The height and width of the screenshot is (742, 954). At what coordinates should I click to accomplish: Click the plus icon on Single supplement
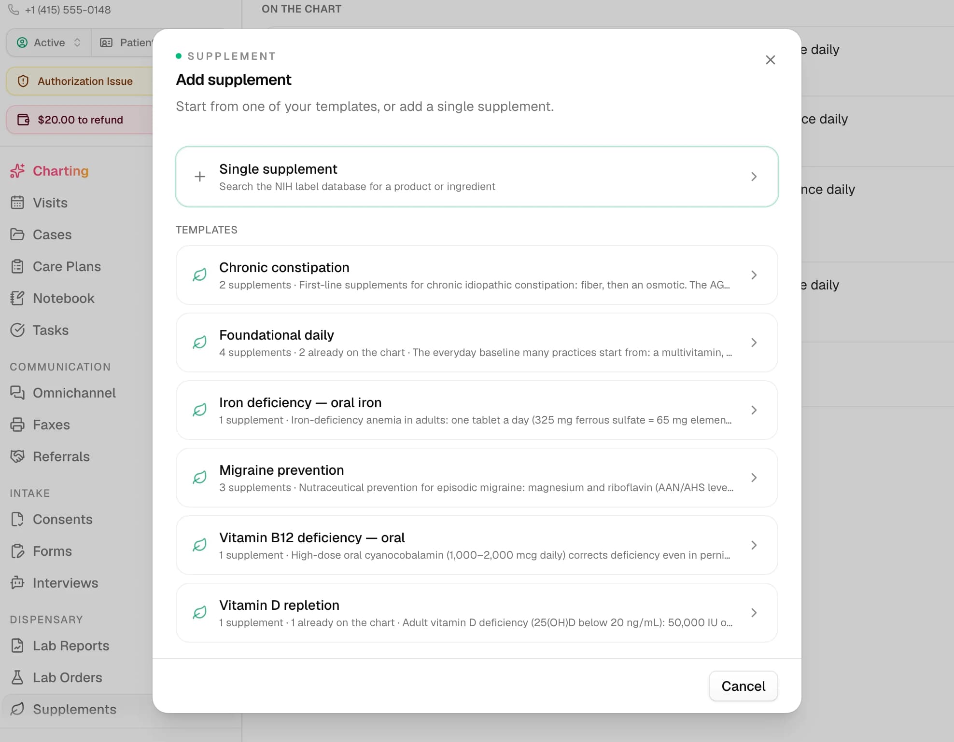pos(199,177)
